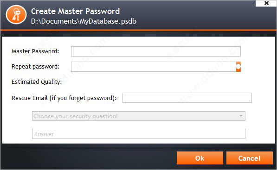Click the 'Create Master Password' title text
Screen dimensions: 277x170
click(x=76, y=11)
